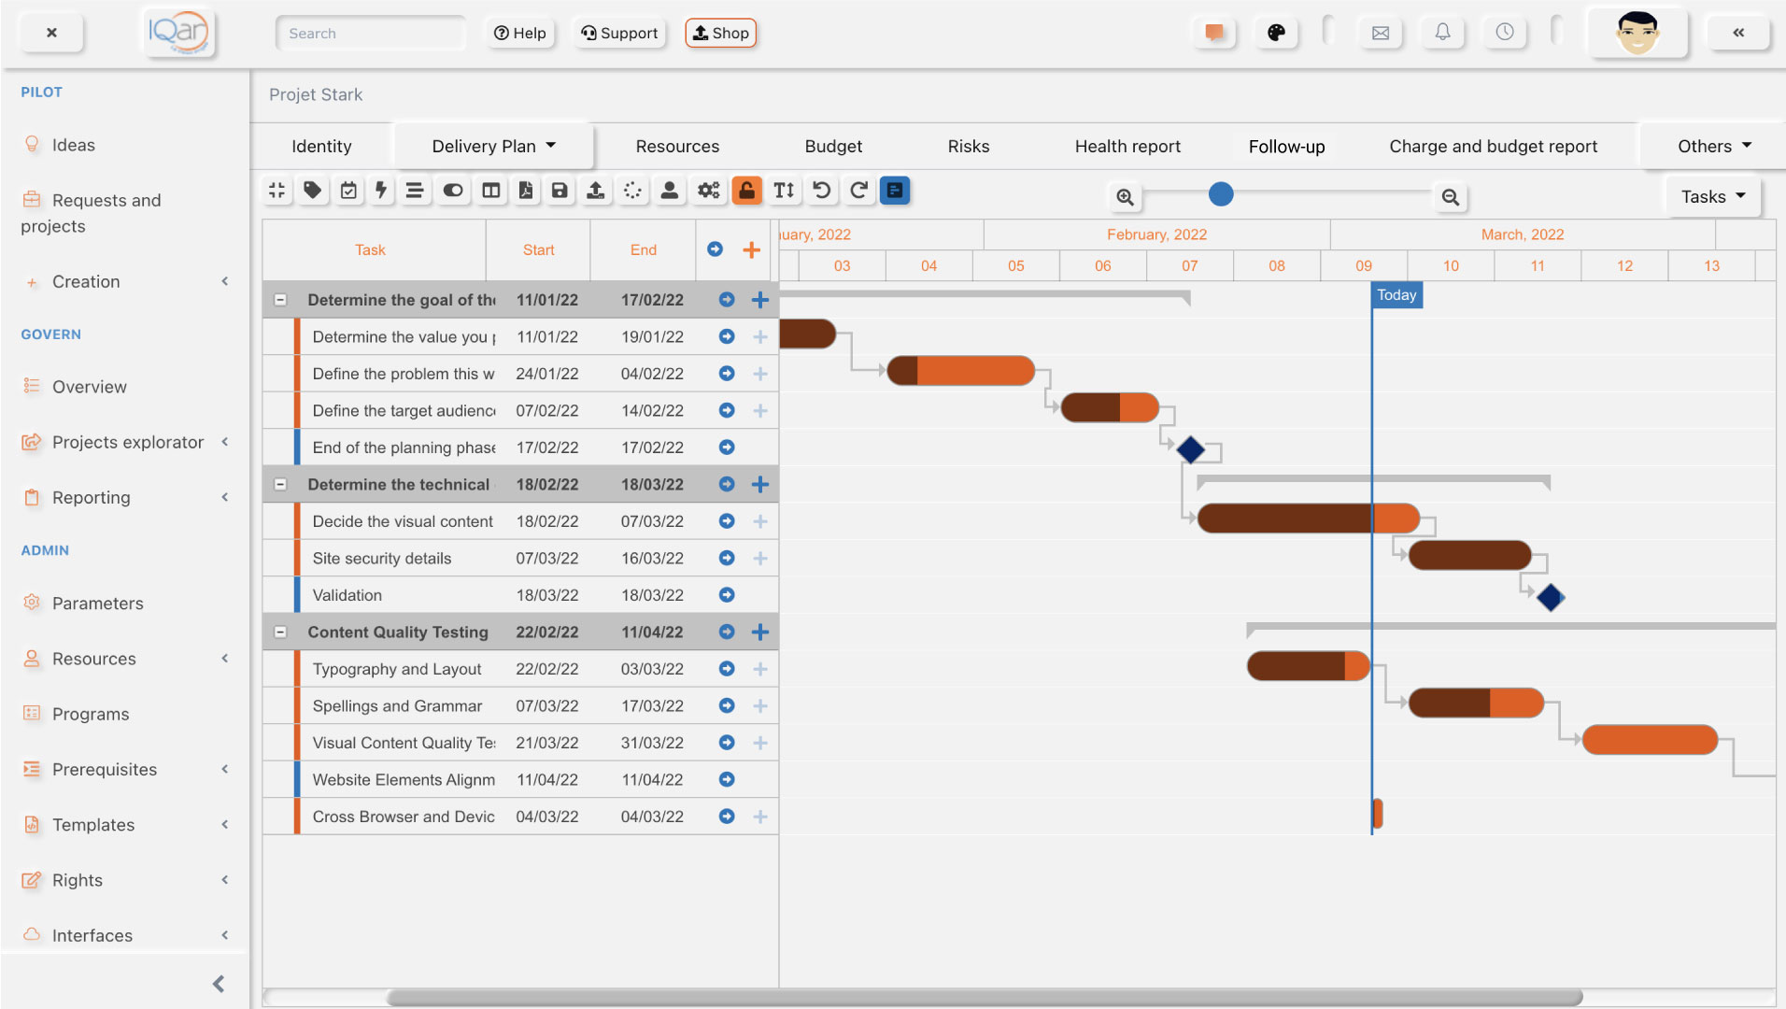Click the Shop button

click(720, 33)
